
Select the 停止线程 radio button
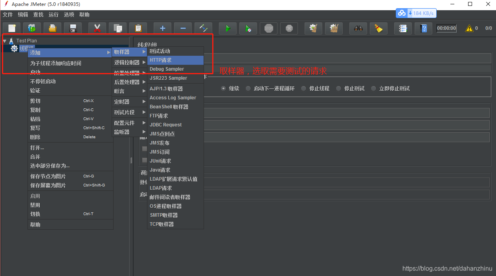tap(303, 88)
